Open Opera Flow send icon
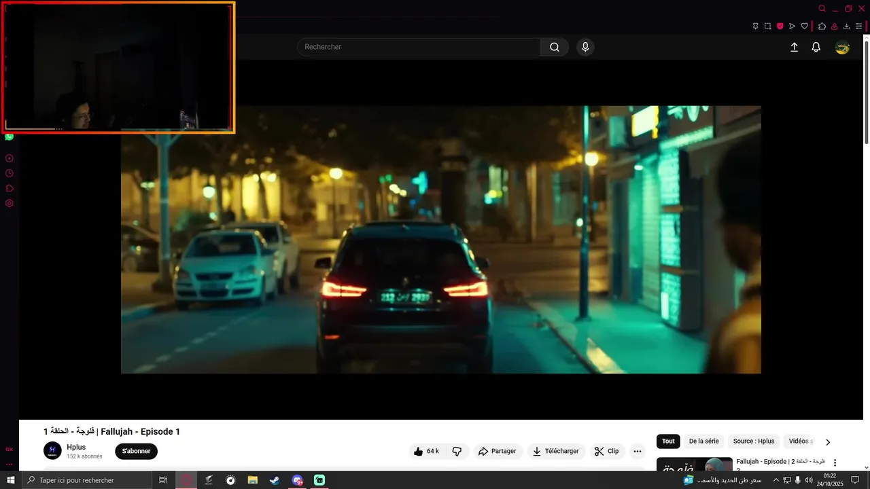This screenshot has height=489, width=870. pos(792,26)
